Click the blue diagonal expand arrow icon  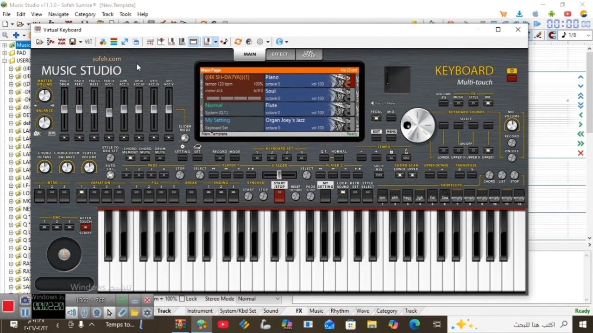pos(125,42)
